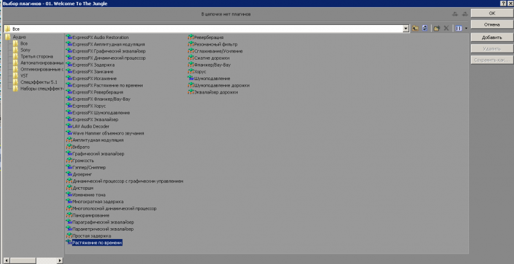Click the refresh plugin list icon
The height and width of the screenshot is (264, 514).
(x=425, y=29)
